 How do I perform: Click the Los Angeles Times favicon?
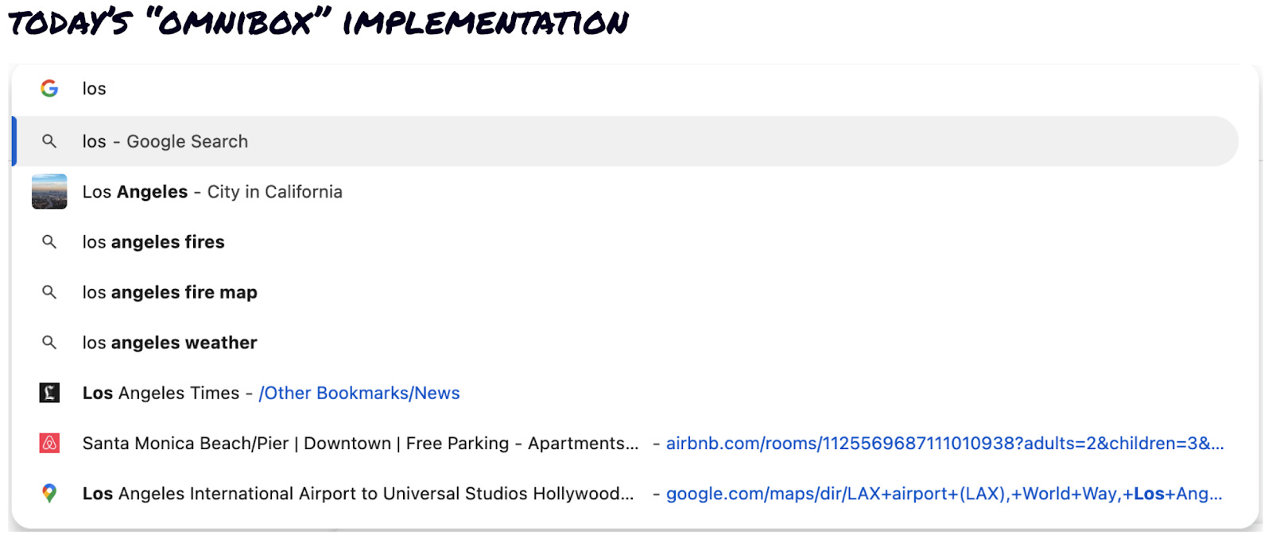pyautogui.click(x=49, y=393)
